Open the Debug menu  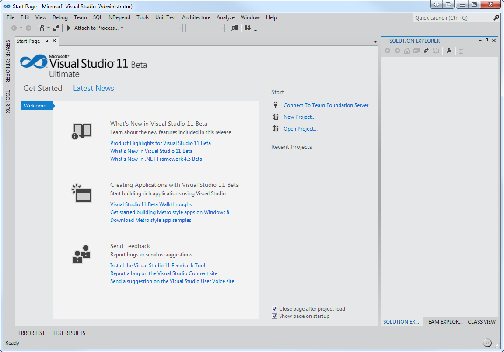coord(60,17)
